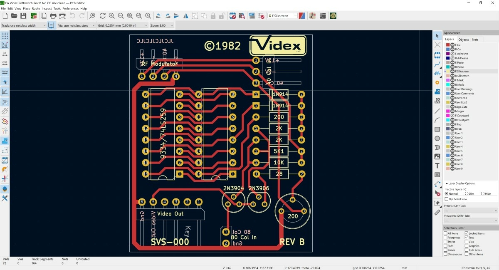
Task: Click the B.Mask color swatch
Action: (448, 84)
